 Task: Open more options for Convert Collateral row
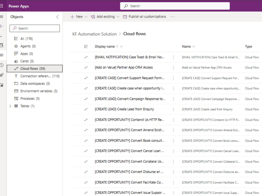tap(173, 162)
